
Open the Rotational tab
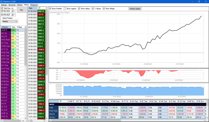pyautogui.click(x=34, y=5)
